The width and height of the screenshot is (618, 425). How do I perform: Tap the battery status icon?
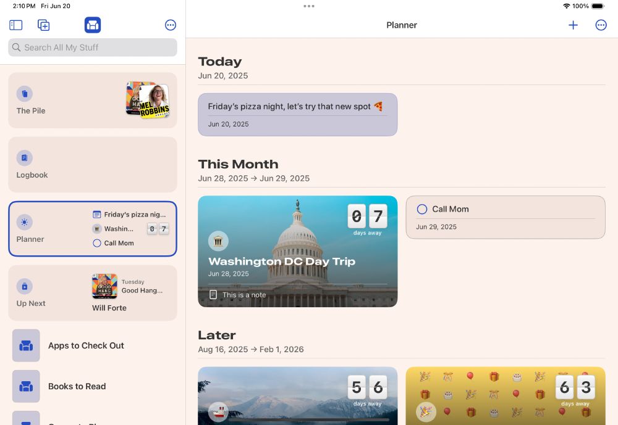click(598, 6)
